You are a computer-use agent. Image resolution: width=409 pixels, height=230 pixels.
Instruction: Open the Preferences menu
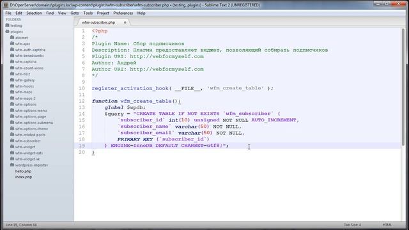click(x=123, y=13)
